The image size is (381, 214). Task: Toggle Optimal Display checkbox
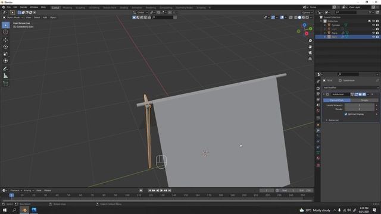pyautogui.click(x=346, y=114)
